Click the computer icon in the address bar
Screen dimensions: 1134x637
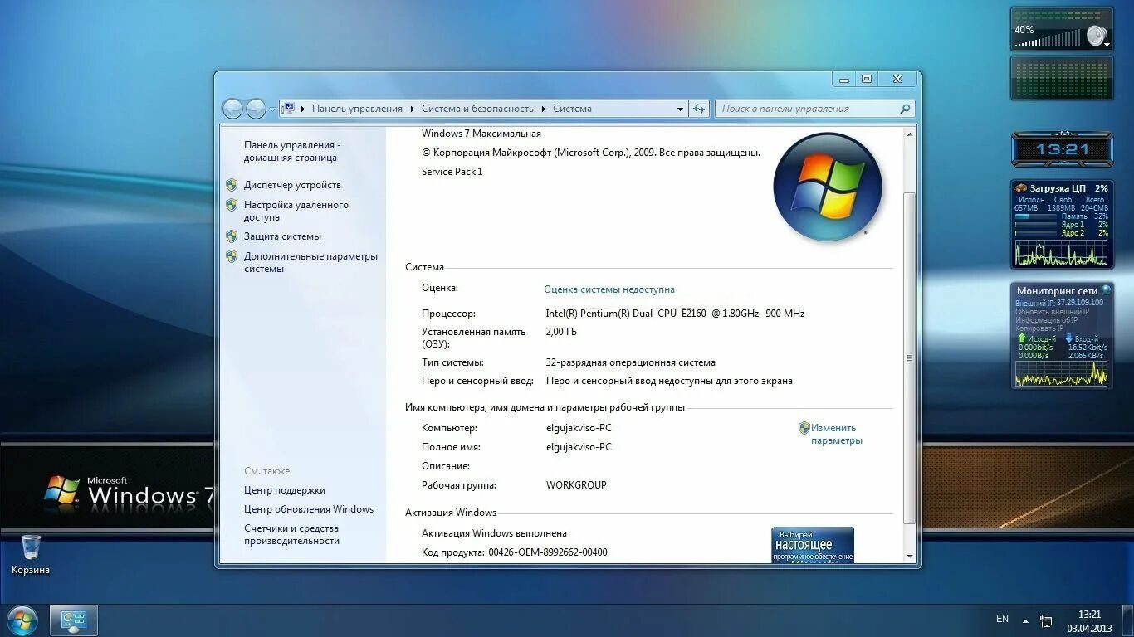[288, 108]
